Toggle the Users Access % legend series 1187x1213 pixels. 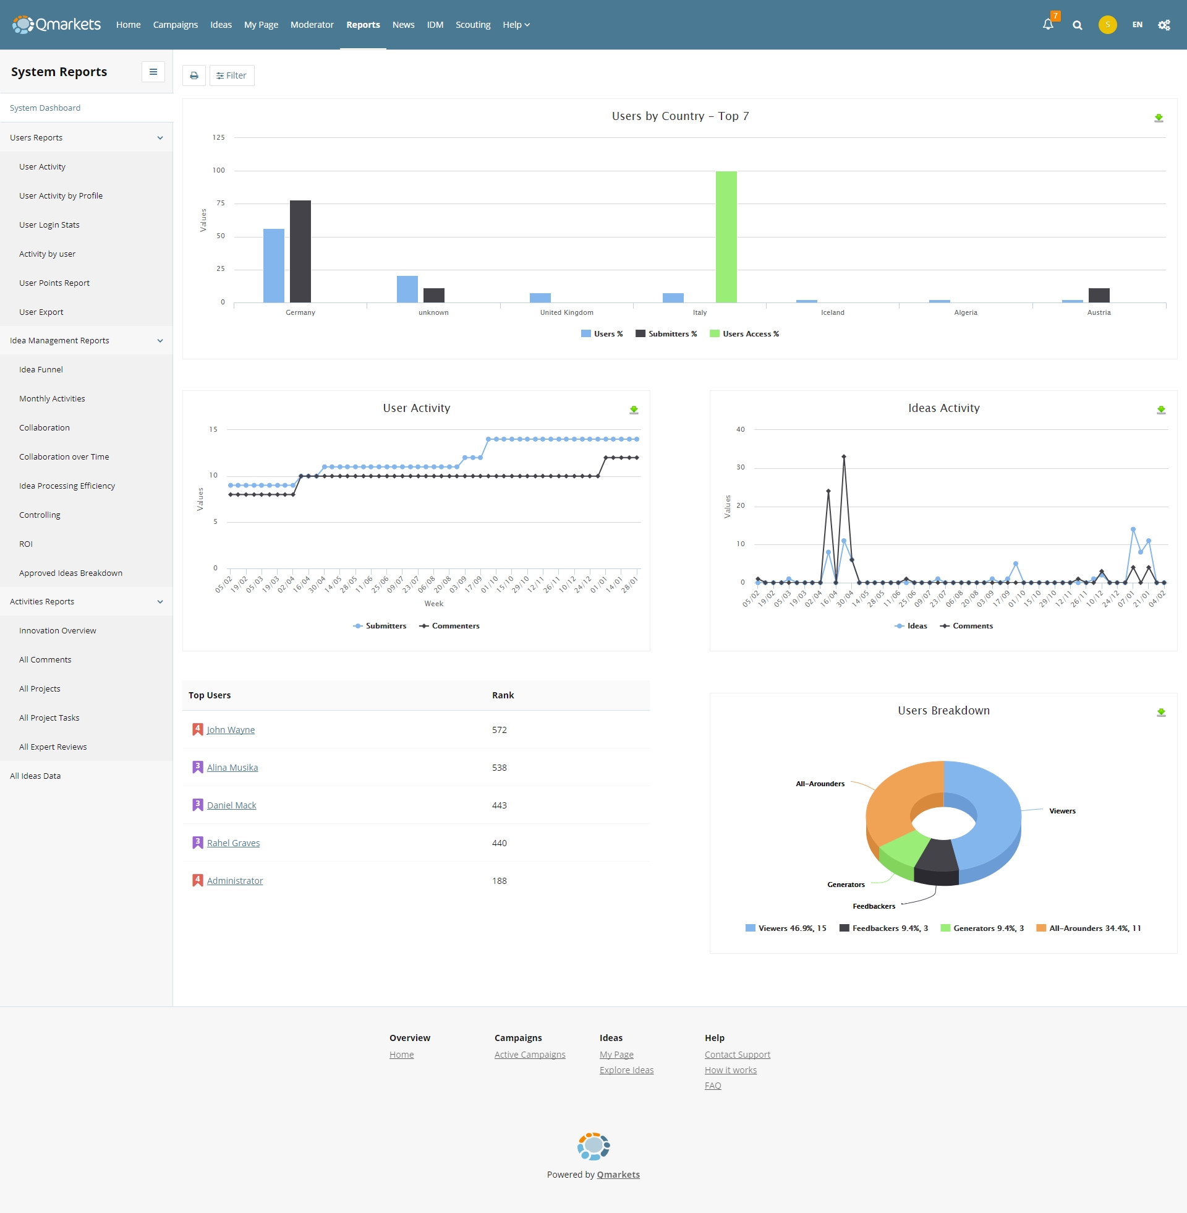[x=744, y=334]
